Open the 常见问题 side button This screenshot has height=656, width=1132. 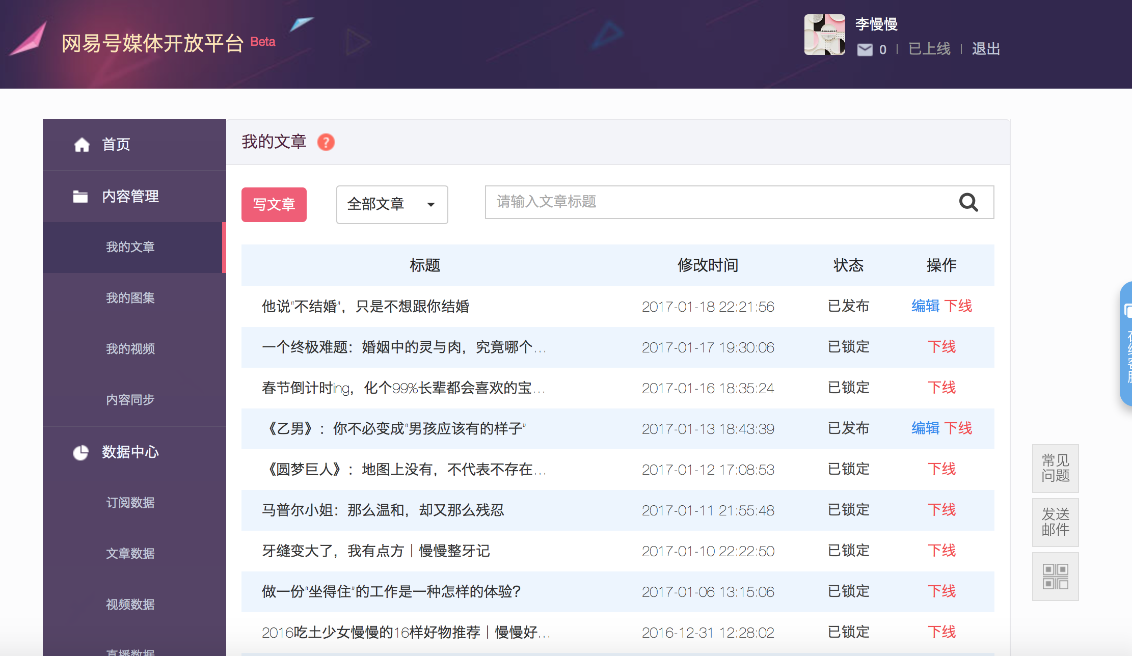click(x=1055, y=468)
